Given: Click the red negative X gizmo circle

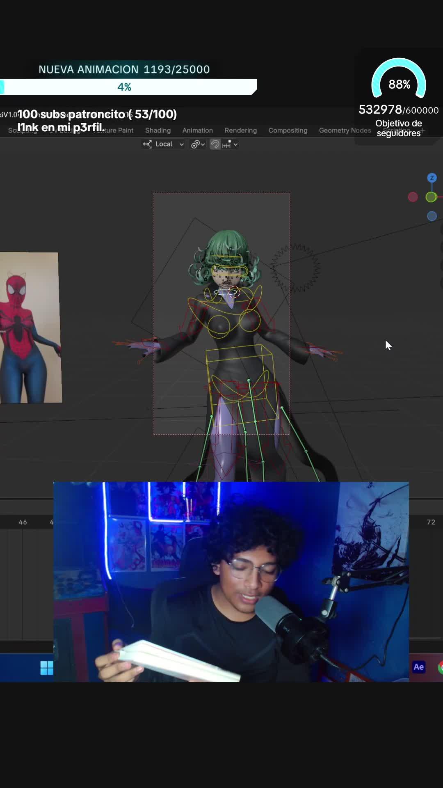Looking at the screenshot, I should click(413, 197).
